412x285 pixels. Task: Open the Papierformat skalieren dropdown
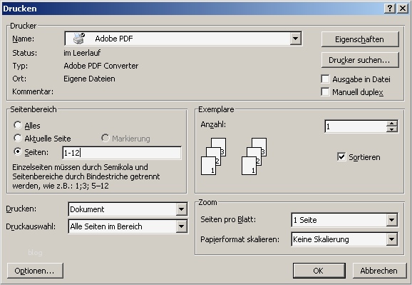point(391,239)
